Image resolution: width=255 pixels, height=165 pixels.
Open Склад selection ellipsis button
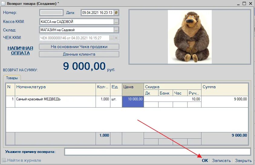click(116, 30)
